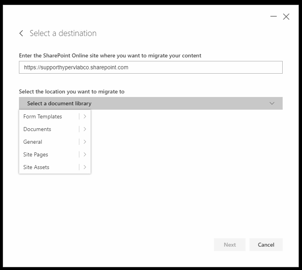Expand the Documents library chevron arrow

(x=85, y=129)
